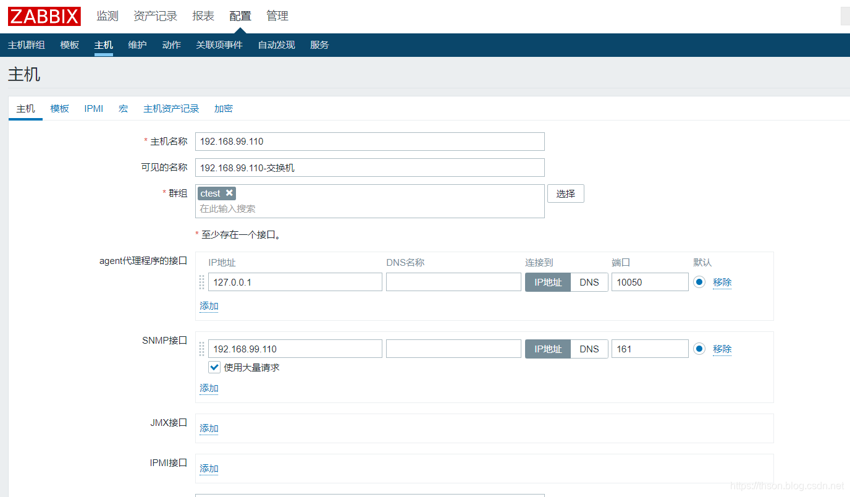Toggle the 使用大量请求 checkbox
This screenshot has width=850, height=497.
[214, 367]
